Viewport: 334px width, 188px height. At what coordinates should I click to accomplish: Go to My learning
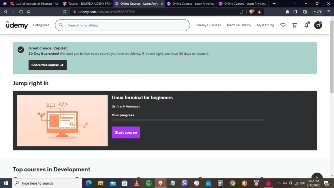pyautogui.click(x=265, y=25)
